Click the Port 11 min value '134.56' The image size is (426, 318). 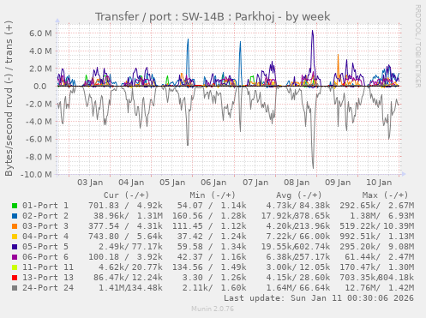(188, 267)
